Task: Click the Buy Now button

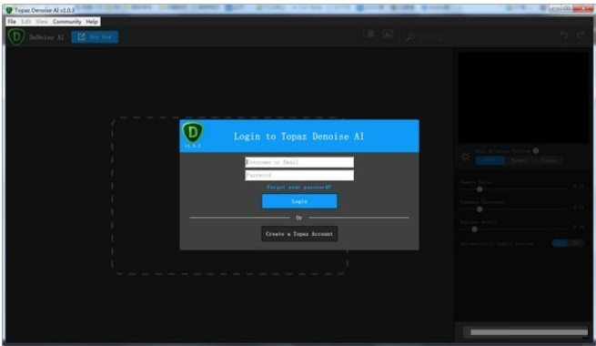Action: [x=95, y=37]
